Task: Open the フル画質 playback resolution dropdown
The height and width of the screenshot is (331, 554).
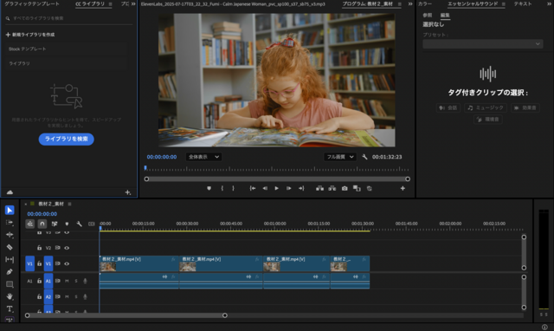Action: pos(340,157)
